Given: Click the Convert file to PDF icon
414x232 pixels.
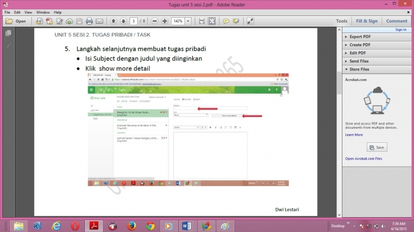Looking at the screenshot, I should click(40, 21).
